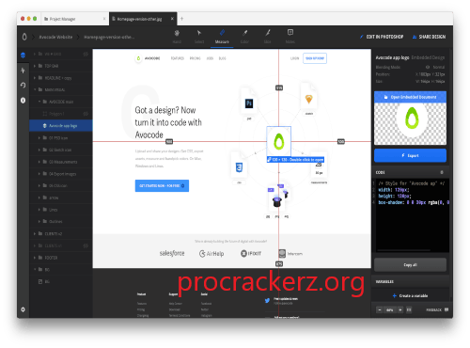Open the Notes tool
Screen dimensions: 470x348
(290, 37)
